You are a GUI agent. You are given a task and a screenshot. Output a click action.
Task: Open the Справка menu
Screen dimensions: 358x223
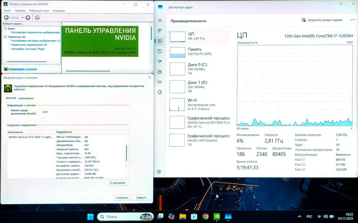click(x=59, y=11)
